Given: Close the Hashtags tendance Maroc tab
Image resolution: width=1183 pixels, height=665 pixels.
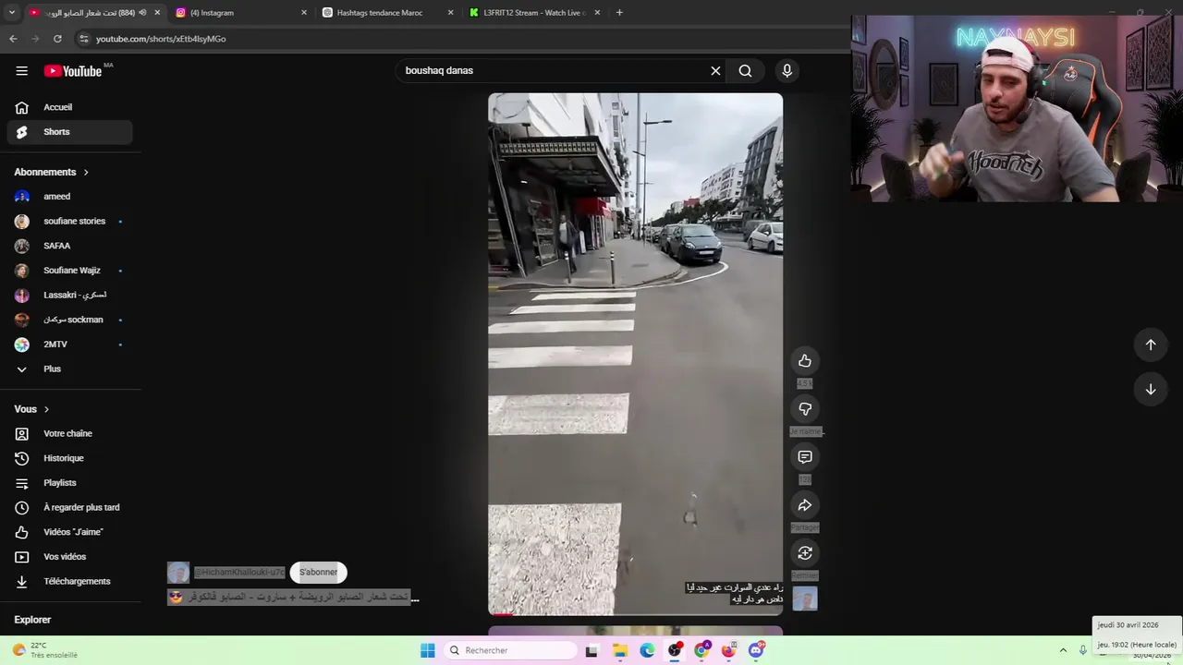Looking at the screenshot, I should click(x=451, y=13).
